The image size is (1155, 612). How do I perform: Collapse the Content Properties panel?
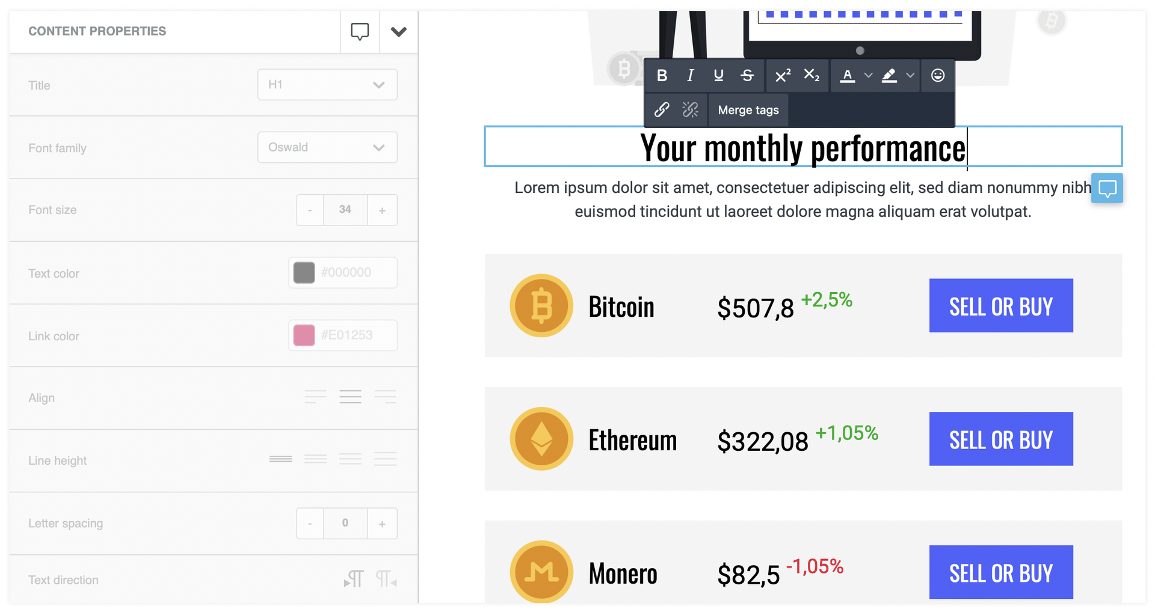[x=398, y=31]
